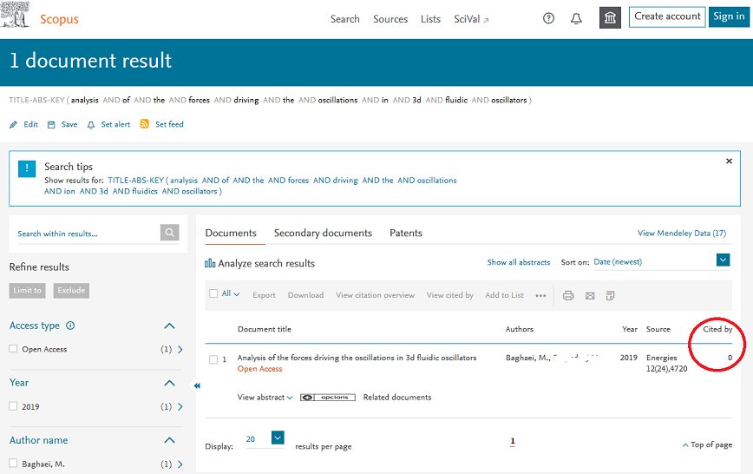Viewport: 753px width, 474px height.
Task: Tick the 2019 year filter checkbox
Action: 13,406
